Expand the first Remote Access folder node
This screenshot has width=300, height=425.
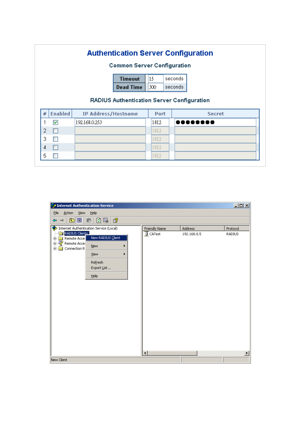pyautogui.click(x=55, y=239)
